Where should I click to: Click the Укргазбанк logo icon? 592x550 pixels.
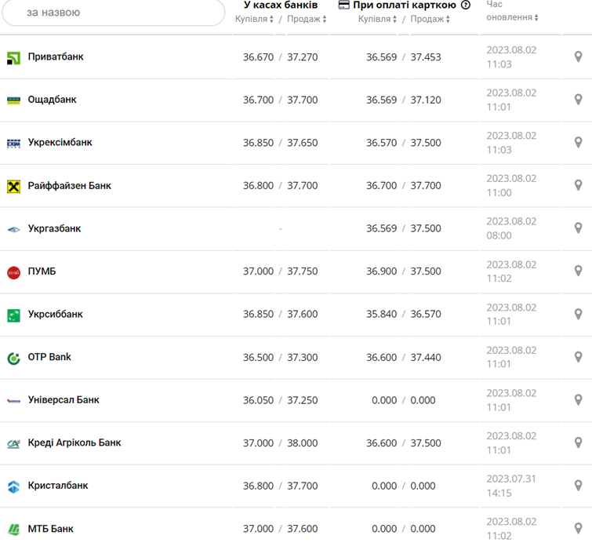[x=13, y=229]
